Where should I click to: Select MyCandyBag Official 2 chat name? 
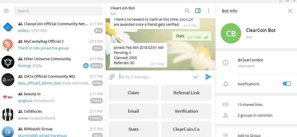(x=44, y=41)
